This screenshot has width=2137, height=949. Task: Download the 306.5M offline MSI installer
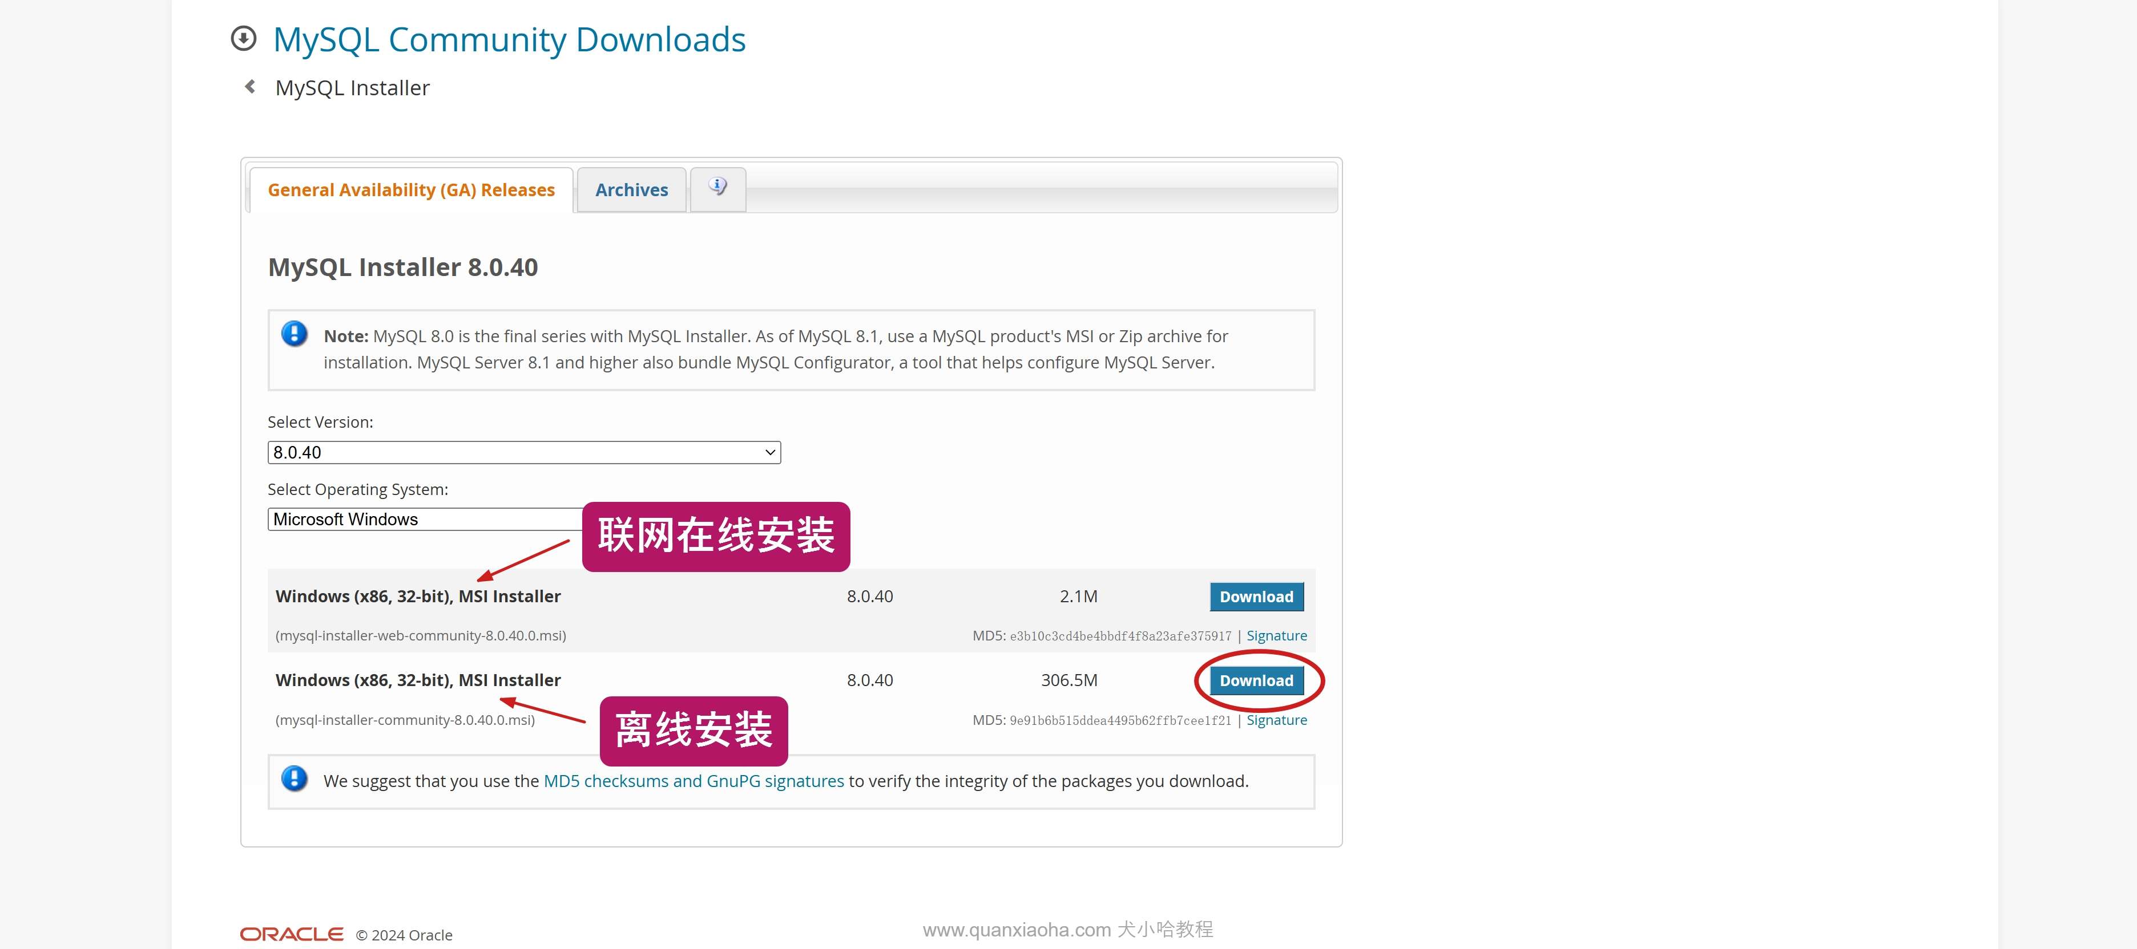pos(1256,680)
